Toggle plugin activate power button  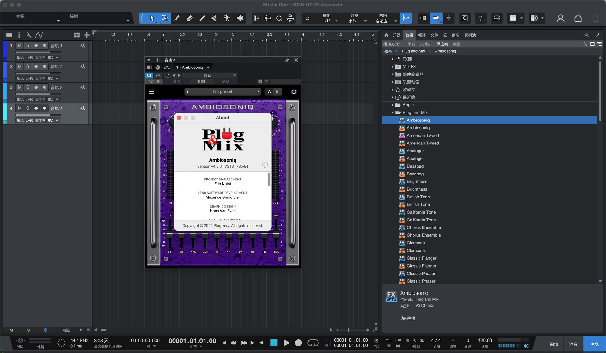(149, 75)
